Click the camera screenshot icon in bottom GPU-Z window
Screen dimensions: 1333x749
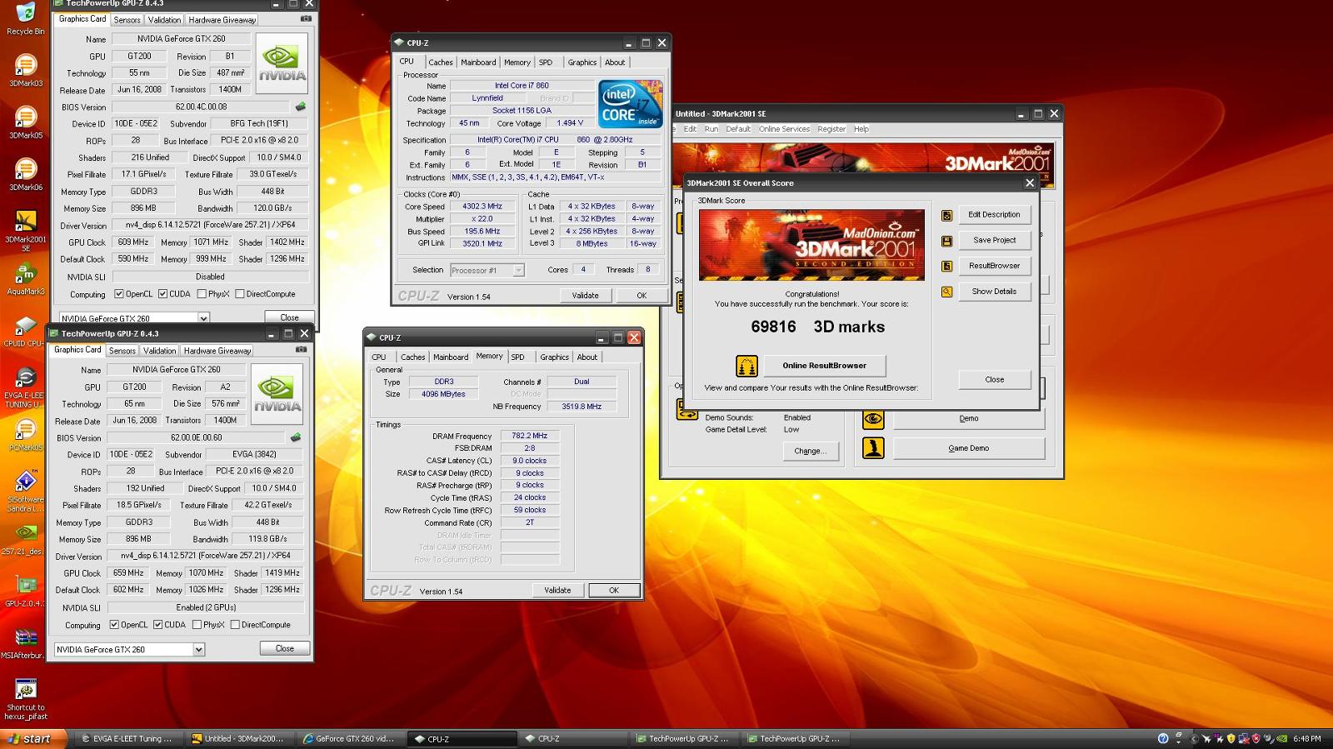pos(301,349)
